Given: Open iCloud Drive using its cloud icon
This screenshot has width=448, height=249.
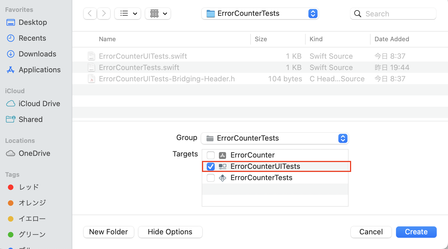Looking at the screenshot, I should [10, 103].
